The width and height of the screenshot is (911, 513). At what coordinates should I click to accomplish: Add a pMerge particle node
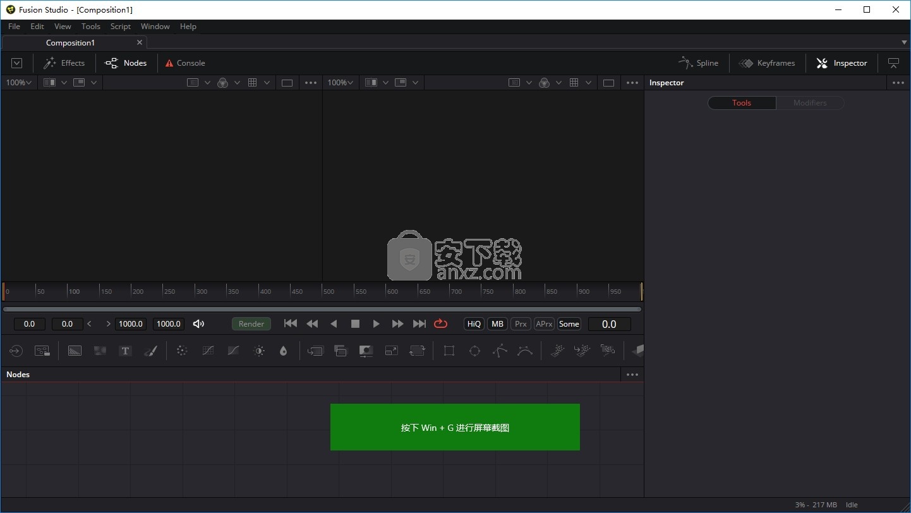[x=582, y=351]
